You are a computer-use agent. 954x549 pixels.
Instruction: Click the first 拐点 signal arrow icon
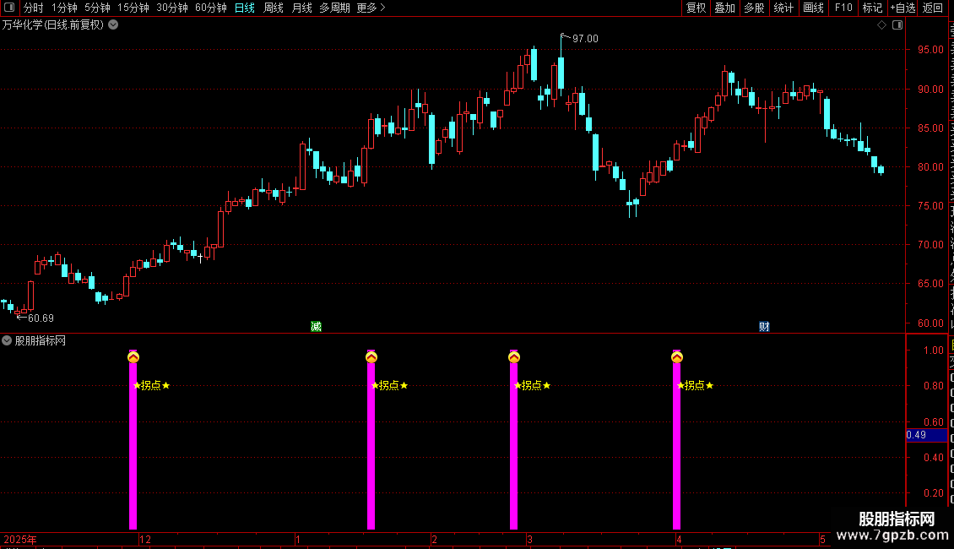click(x=133, y=357)
